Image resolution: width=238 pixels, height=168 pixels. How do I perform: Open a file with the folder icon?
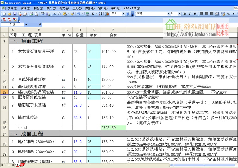pos(10,14)
